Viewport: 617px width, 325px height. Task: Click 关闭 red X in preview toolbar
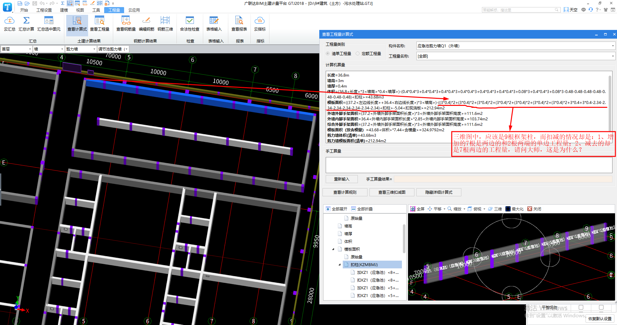tap(534, 209)
